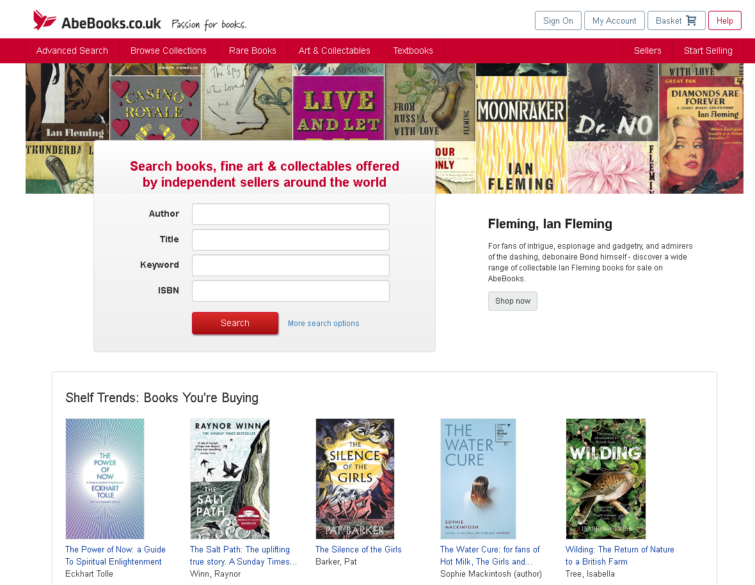The height and width of the screenshot is (585, 755).
Task: Click the Passion for books tagline
Action: [209, 24]
